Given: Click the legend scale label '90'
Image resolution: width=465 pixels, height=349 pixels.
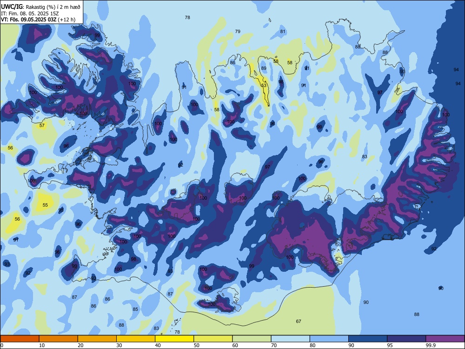Looking at the screenshot, I should click(352, 345).
